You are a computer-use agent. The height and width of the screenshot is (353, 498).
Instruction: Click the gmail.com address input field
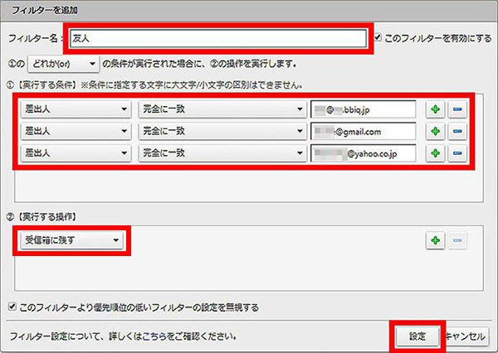pos(362,131)
